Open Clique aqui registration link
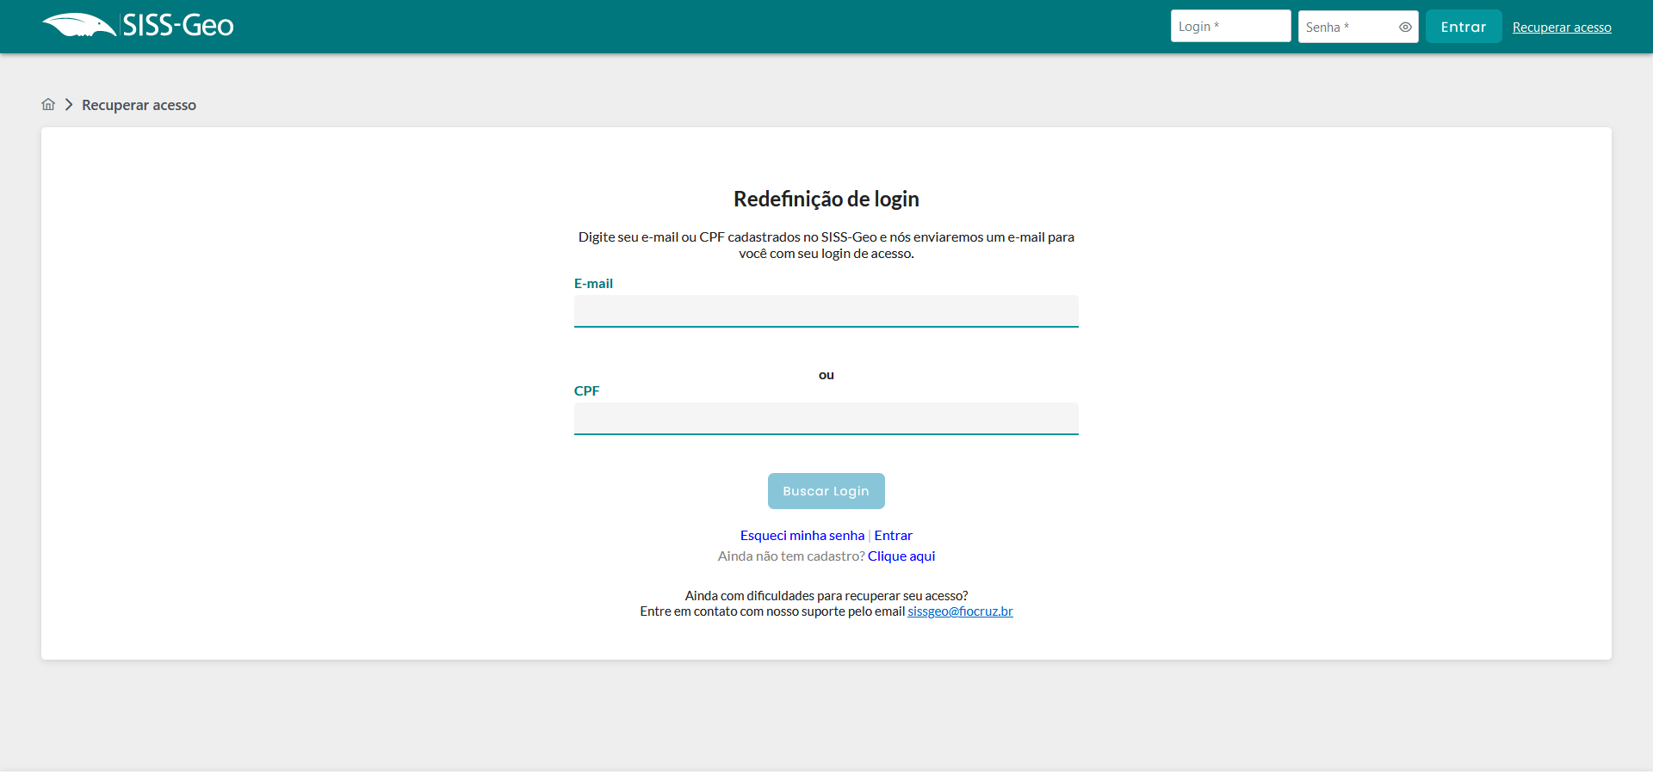The height and width of the screenshot is (774, 1653). click(901, 556)
